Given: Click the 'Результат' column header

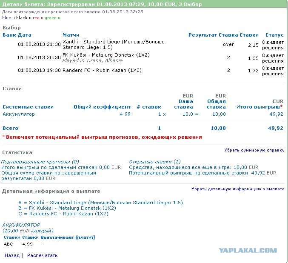Looking at the screenshot, I should coord(202,35).
